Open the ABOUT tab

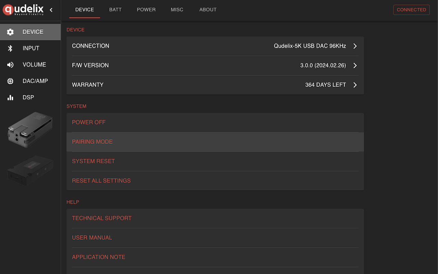click(x=208, y=10)
